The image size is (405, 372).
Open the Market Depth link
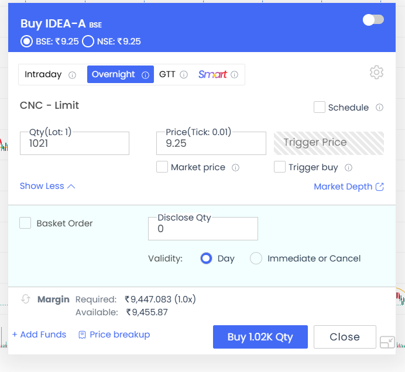coord(349,187)
